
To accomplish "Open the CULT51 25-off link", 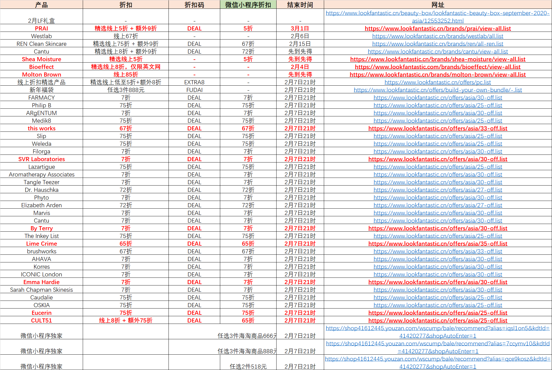I will [x=438, y=321].
